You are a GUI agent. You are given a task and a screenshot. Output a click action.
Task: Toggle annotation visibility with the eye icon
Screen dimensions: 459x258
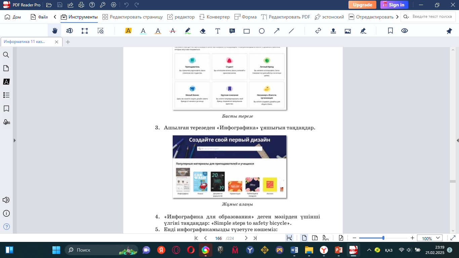click(405, 31)
